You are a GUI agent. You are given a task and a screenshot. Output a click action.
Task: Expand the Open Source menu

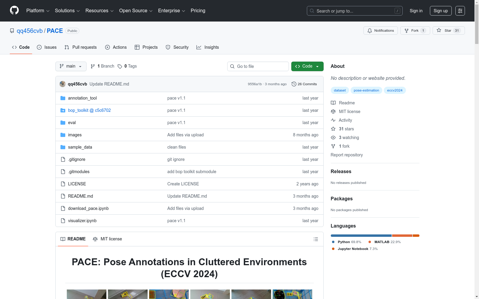click(x=136, y=11)
